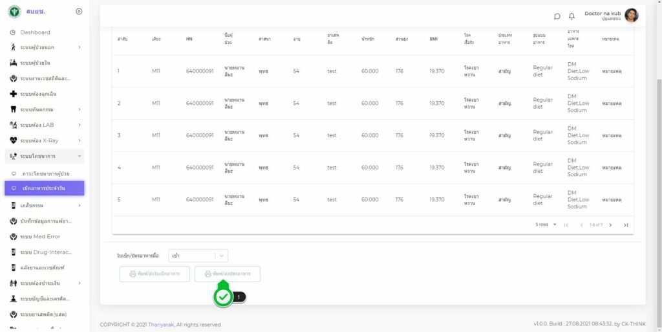662x332 pixels.
Task: Open the notifications bell icon
Action: [x=571, y=16]
